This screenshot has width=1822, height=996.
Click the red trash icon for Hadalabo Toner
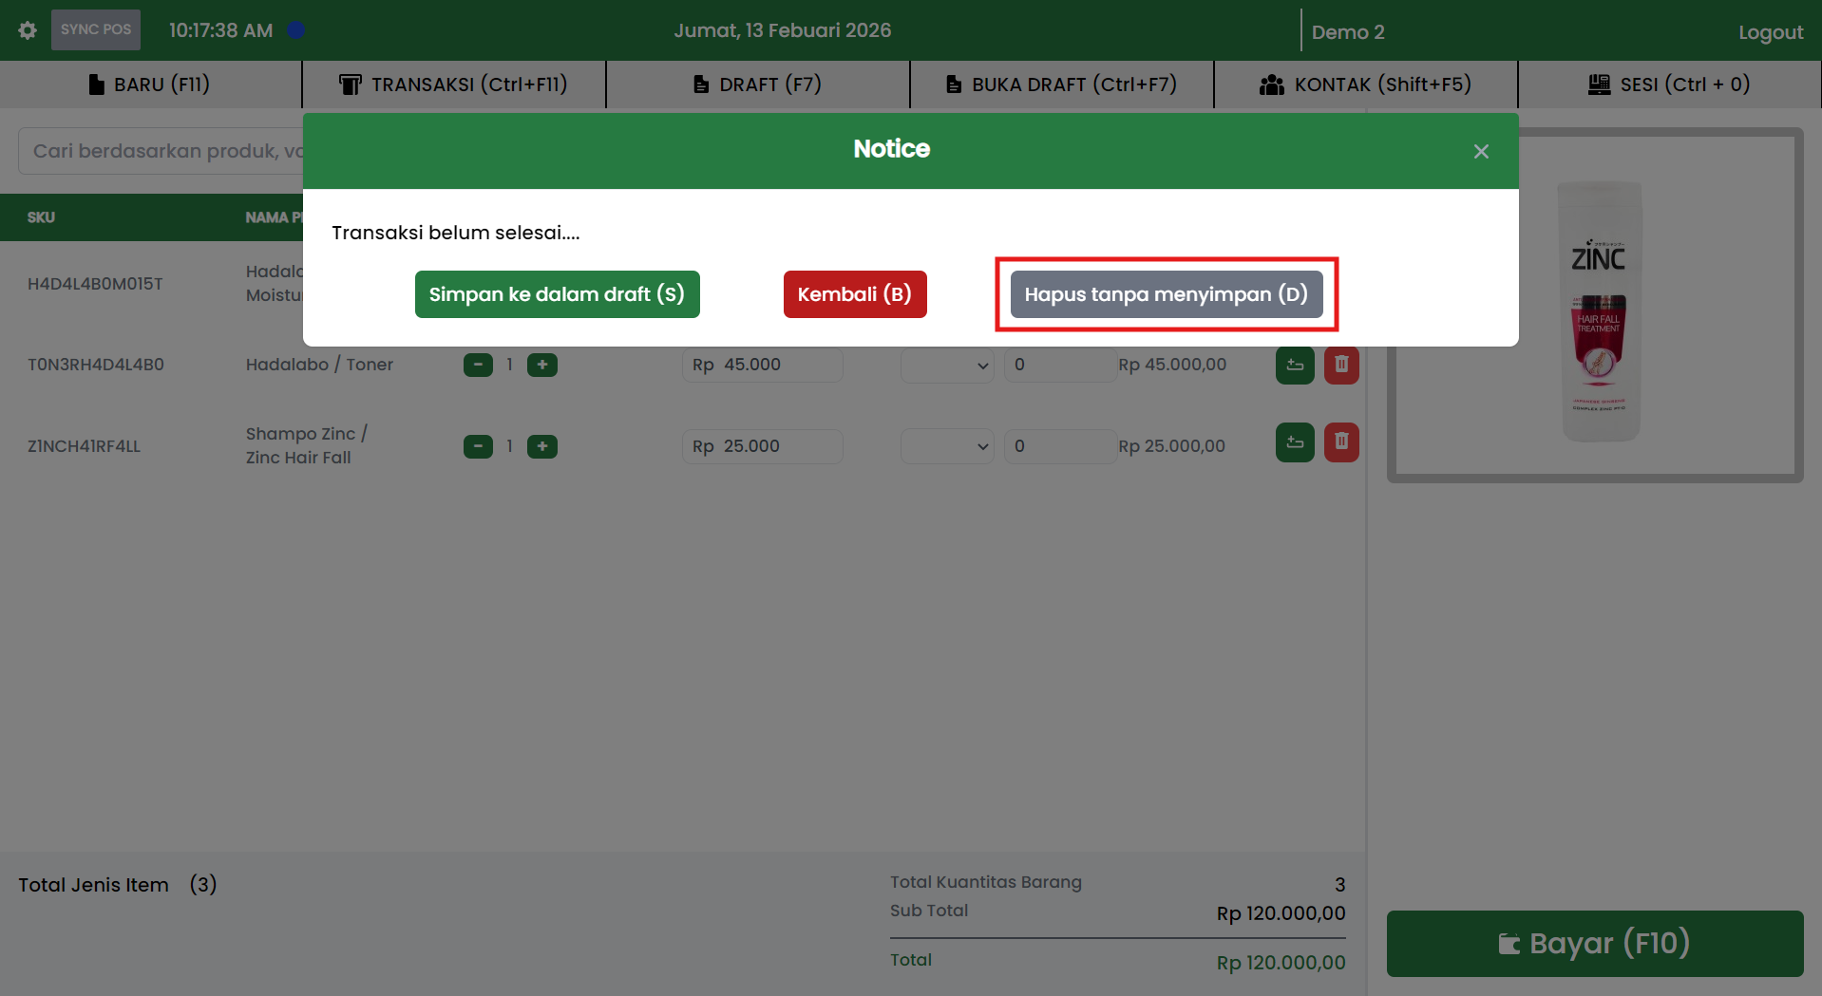(x=1340, y=365)
